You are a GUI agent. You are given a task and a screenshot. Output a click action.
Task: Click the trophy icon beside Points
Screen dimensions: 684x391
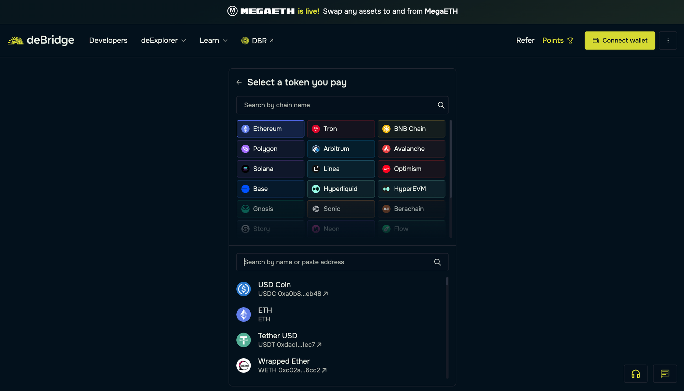pos(570,40)
